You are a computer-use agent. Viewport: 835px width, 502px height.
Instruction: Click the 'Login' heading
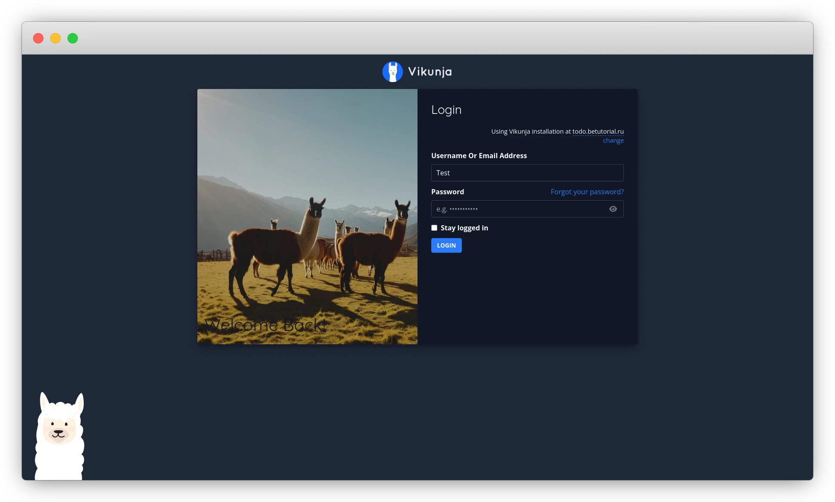[446, 110]
